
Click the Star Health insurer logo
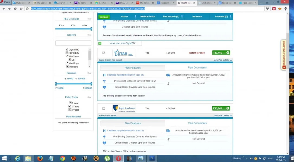pyautogui.click(x=124, y=53)
